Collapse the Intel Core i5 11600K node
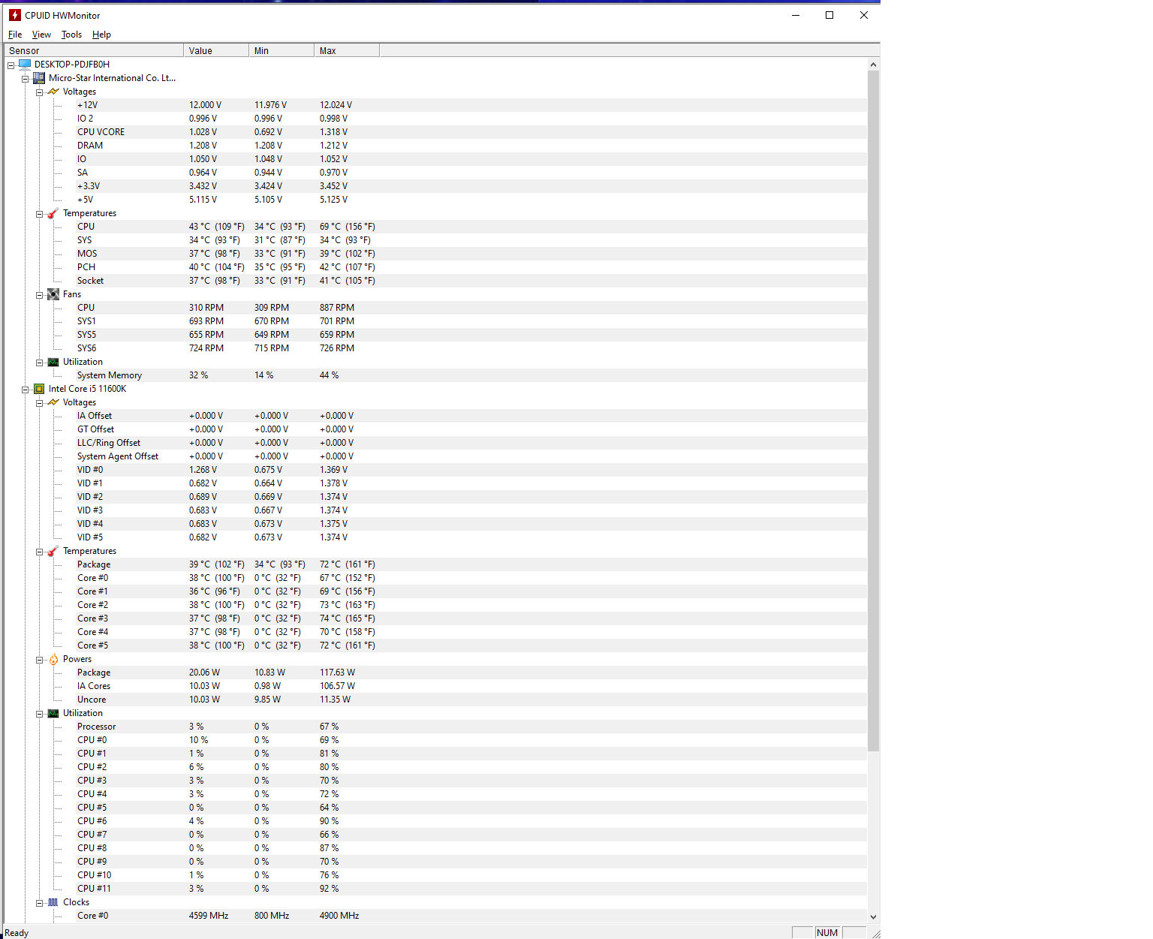This screenshot has height=939, width=1153. (x=25, y=390)
